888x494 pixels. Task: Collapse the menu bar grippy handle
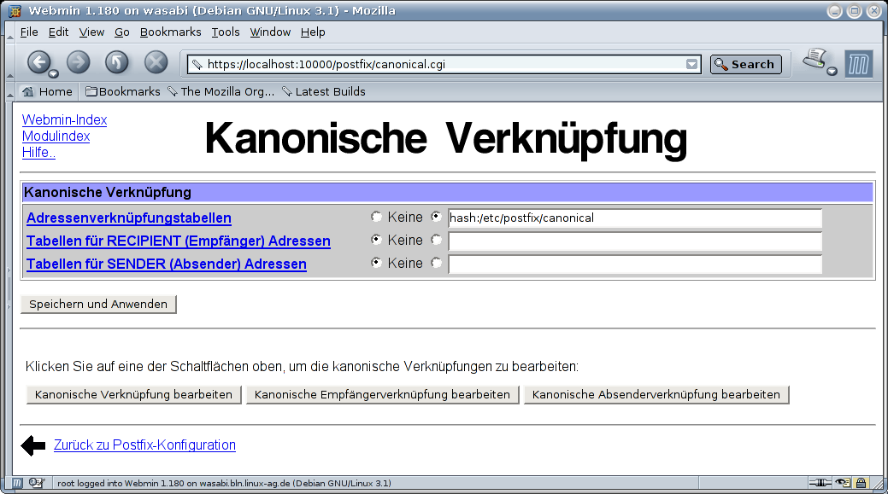pos(9,32)
